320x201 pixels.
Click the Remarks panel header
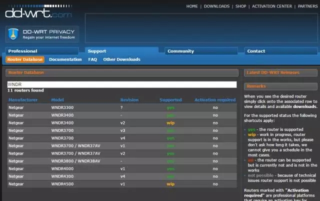point(280,86)
